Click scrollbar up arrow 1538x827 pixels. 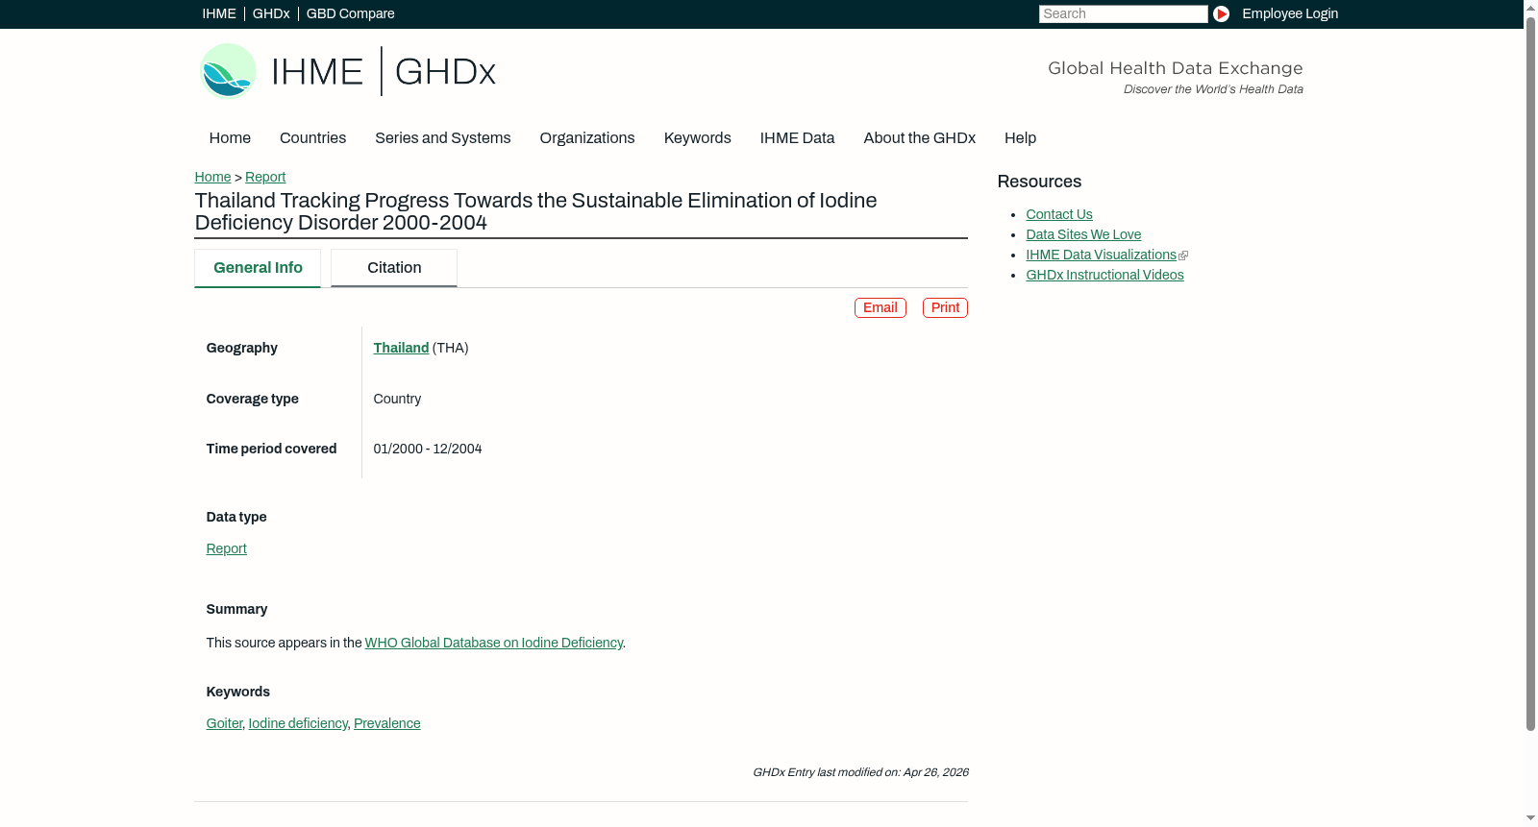[x=1530, y=7]
